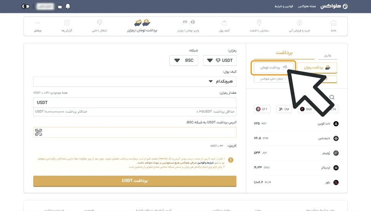Click the withdrawal address input field
371x211 pixels.
pos(135,132)
